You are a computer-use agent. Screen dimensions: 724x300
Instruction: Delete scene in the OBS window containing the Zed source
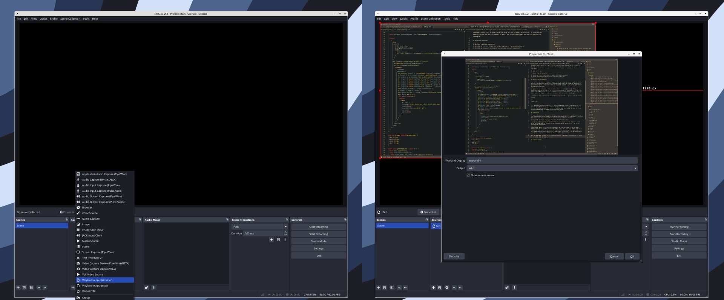(385, 288)
